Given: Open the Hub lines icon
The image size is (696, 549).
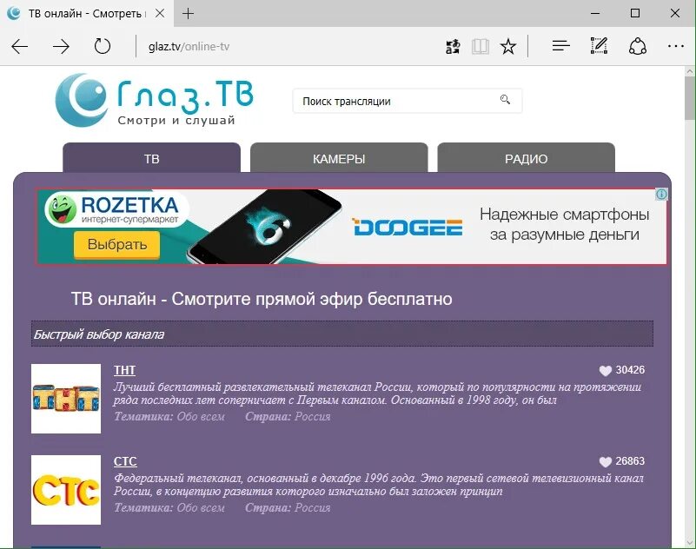Looking at the screenshot, I should (x=561, y=46).
